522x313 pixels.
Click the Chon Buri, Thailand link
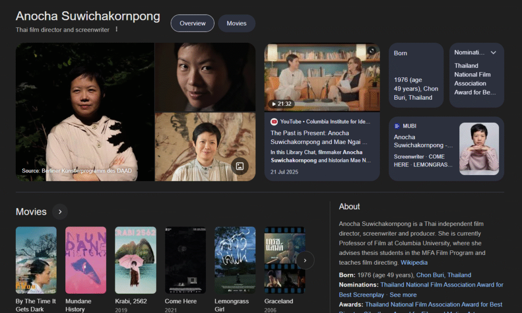pos(443,275)
